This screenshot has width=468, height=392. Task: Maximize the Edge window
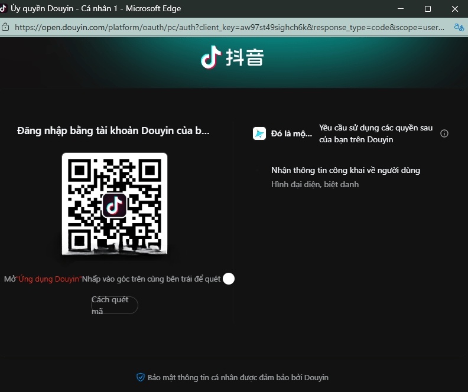[428, 9]
